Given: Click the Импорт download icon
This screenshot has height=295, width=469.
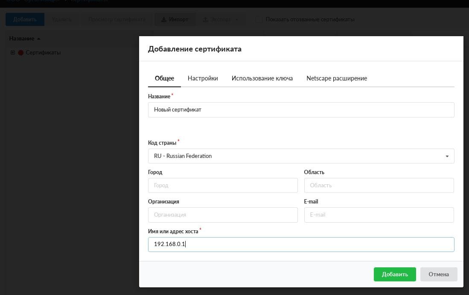Looking at the screenshot, I should tap(163, 20).
